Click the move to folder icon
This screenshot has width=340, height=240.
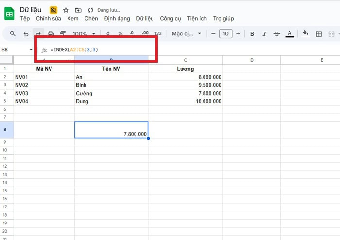click(78, 10)
